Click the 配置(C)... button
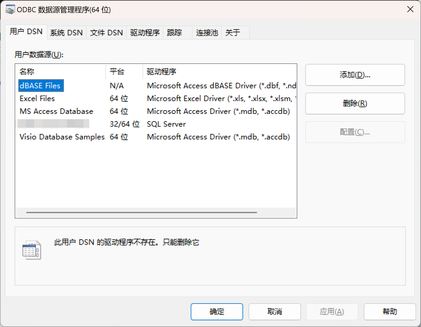 pos(355,132)
